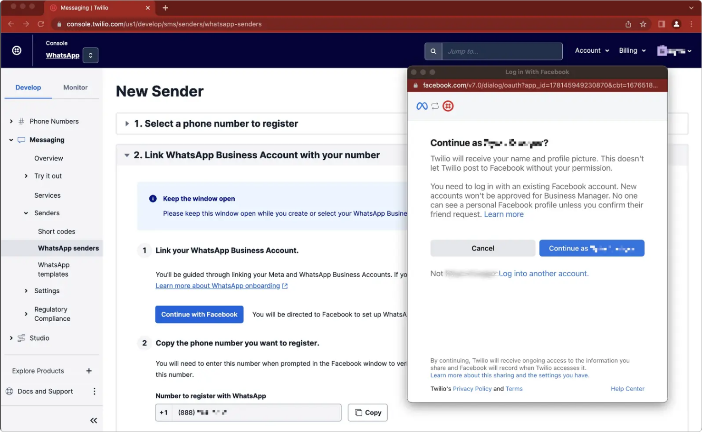Open the user profile menu
This screenshot has width=702, height=432.
click(674, 51)
